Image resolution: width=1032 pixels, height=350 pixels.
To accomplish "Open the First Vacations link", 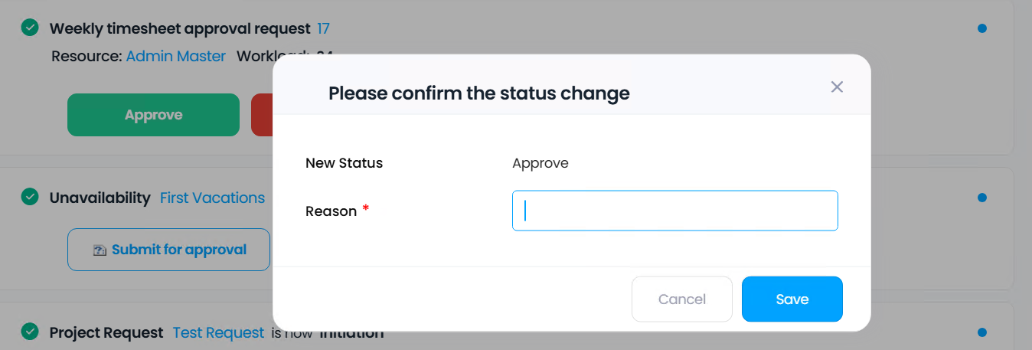I will tap(212, 198).
